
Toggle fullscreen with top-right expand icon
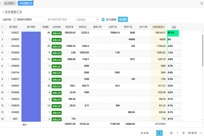(202, 3)
